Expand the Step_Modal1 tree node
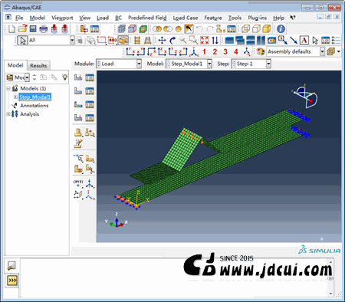The height and width of the screenshot is (302, 345). 15,97
